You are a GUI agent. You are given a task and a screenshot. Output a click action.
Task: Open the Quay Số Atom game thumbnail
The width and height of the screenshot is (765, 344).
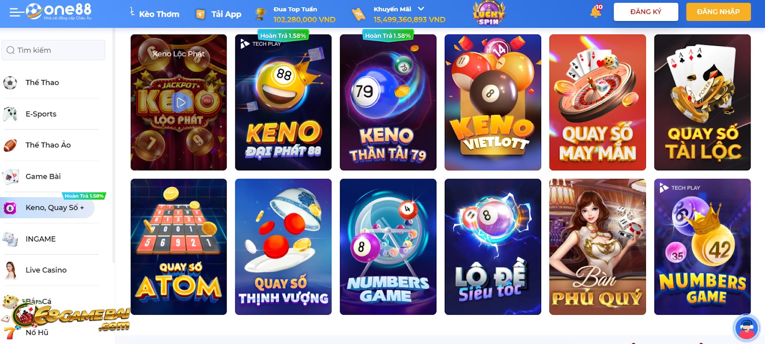click(179, 247)
